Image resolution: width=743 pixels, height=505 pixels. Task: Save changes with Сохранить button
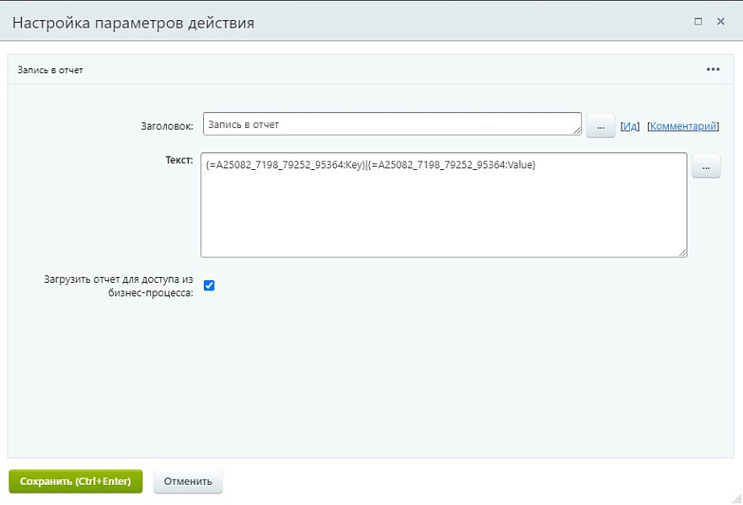[75, 481]
